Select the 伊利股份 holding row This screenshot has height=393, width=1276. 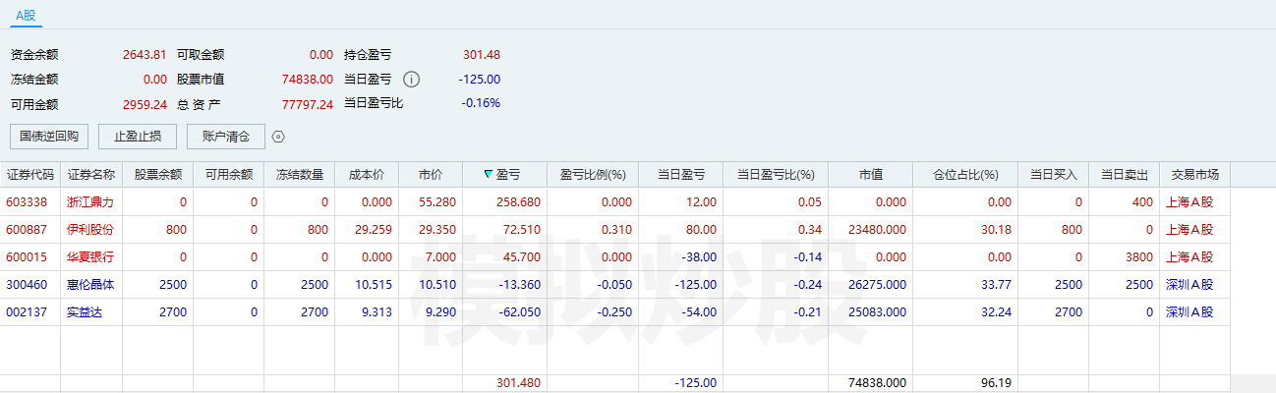[x=638, y=229]
